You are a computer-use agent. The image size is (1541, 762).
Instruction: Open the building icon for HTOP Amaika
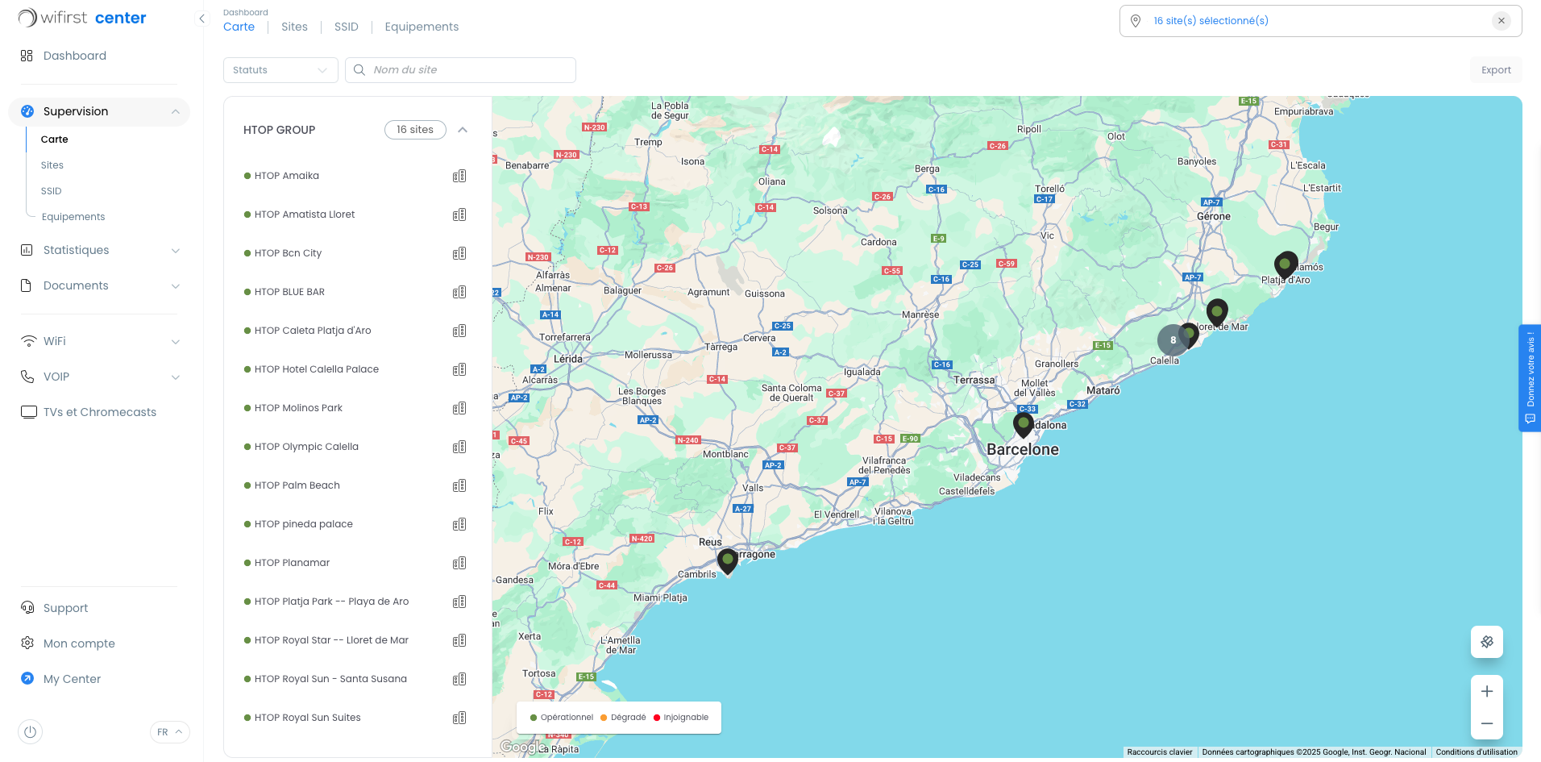(x=459, y=176)
